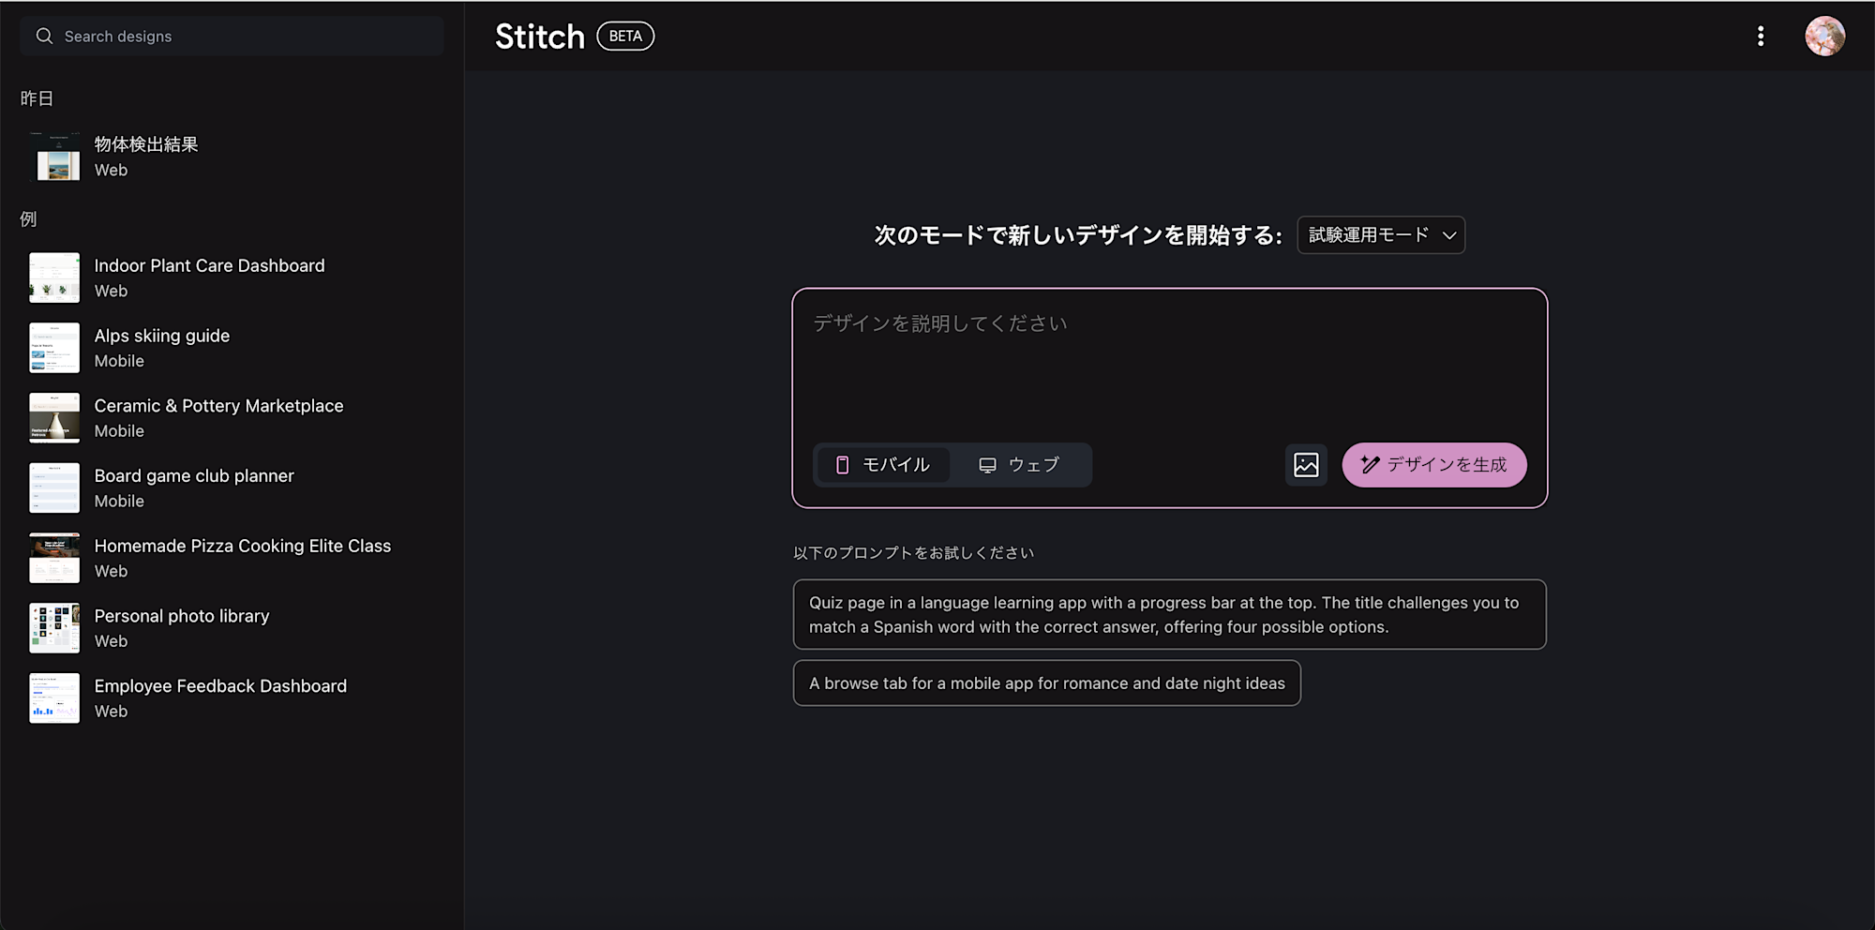The width and height of the screenshot is (1875, 930).
Task: Click Employee Feedback Dashboard thumbnail
Action: coord(54,698)
